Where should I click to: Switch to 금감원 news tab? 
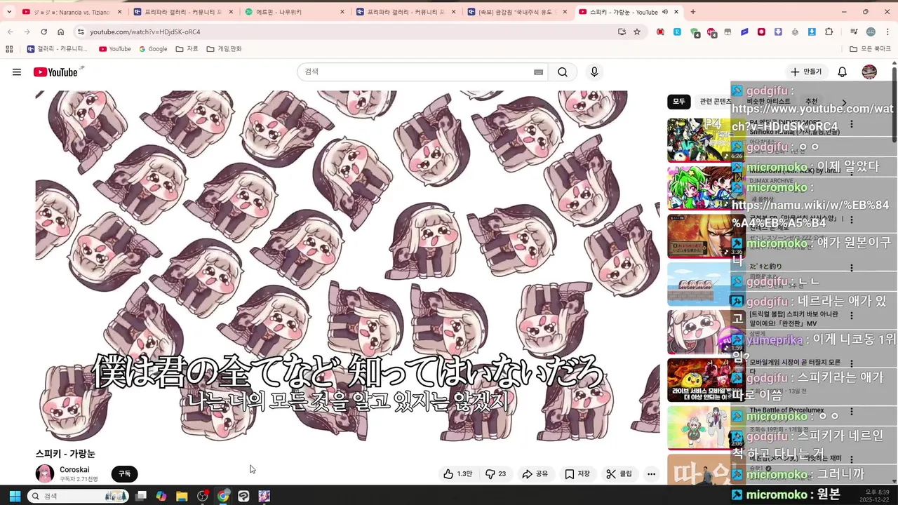point(517,12)
